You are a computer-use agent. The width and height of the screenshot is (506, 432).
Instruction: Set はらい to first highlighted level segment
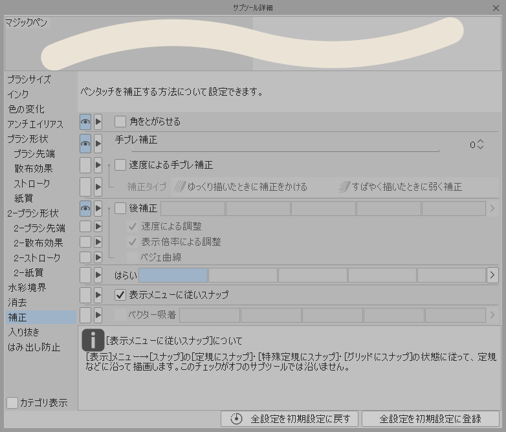[x=173, y=275]
